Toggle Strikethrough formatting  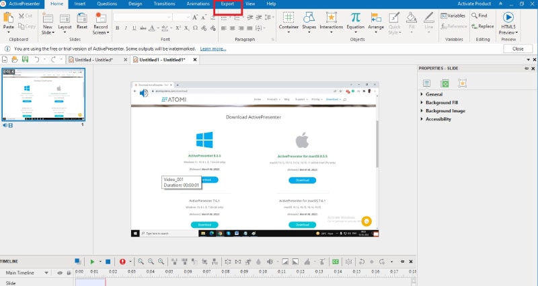(143, 28)
